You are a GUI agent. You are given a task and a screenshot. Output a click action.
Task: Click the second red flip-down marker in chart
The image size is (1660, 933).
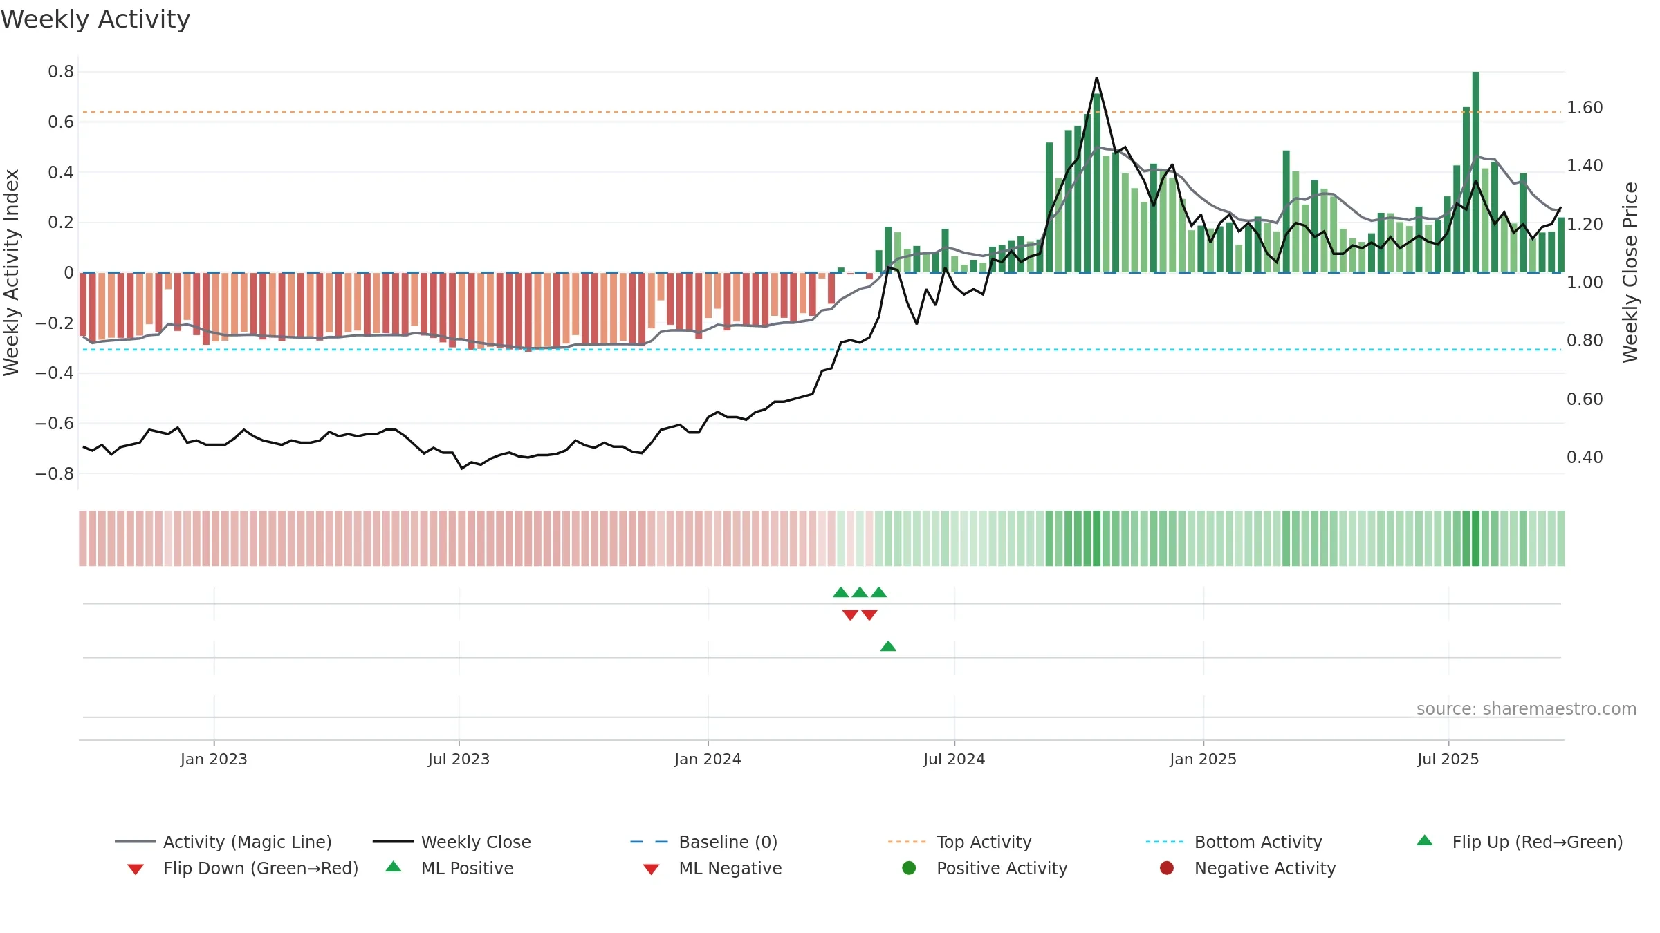869,615
